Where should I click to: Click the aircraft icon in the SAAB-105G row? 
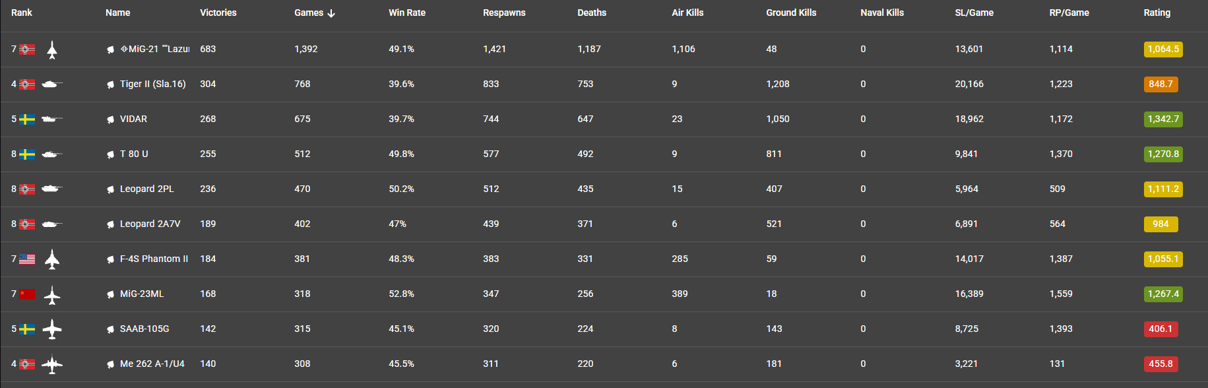(52, 329)
